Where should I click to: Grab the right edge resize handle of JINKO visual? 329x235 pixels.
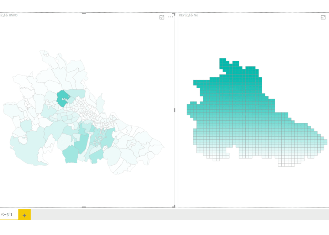(x=174, y=110)
